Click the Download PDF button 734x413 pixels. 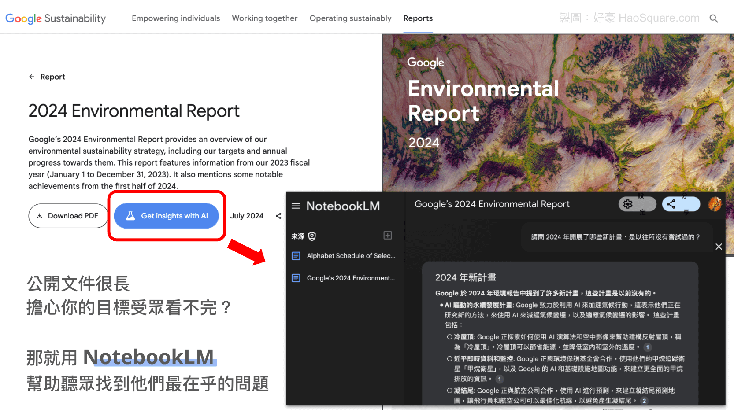(x=68, y=216)
